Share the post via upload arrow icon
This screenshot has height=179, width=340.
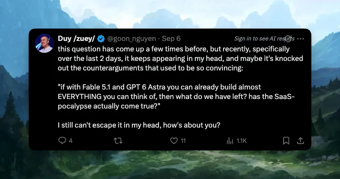point(300,141)
